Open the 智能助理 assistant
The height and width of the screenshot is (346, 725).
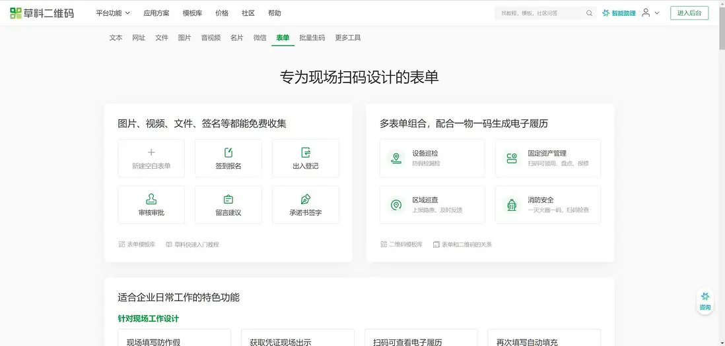click(619, 13)
